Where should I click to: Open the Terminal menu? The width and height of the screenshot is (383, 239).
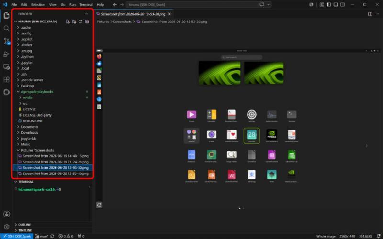point(86,5)
